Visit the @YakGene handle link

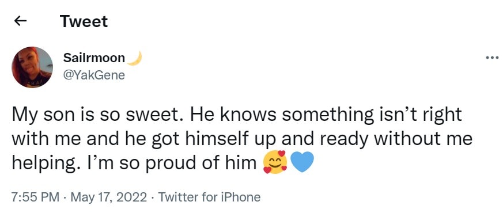coord(94,75)
